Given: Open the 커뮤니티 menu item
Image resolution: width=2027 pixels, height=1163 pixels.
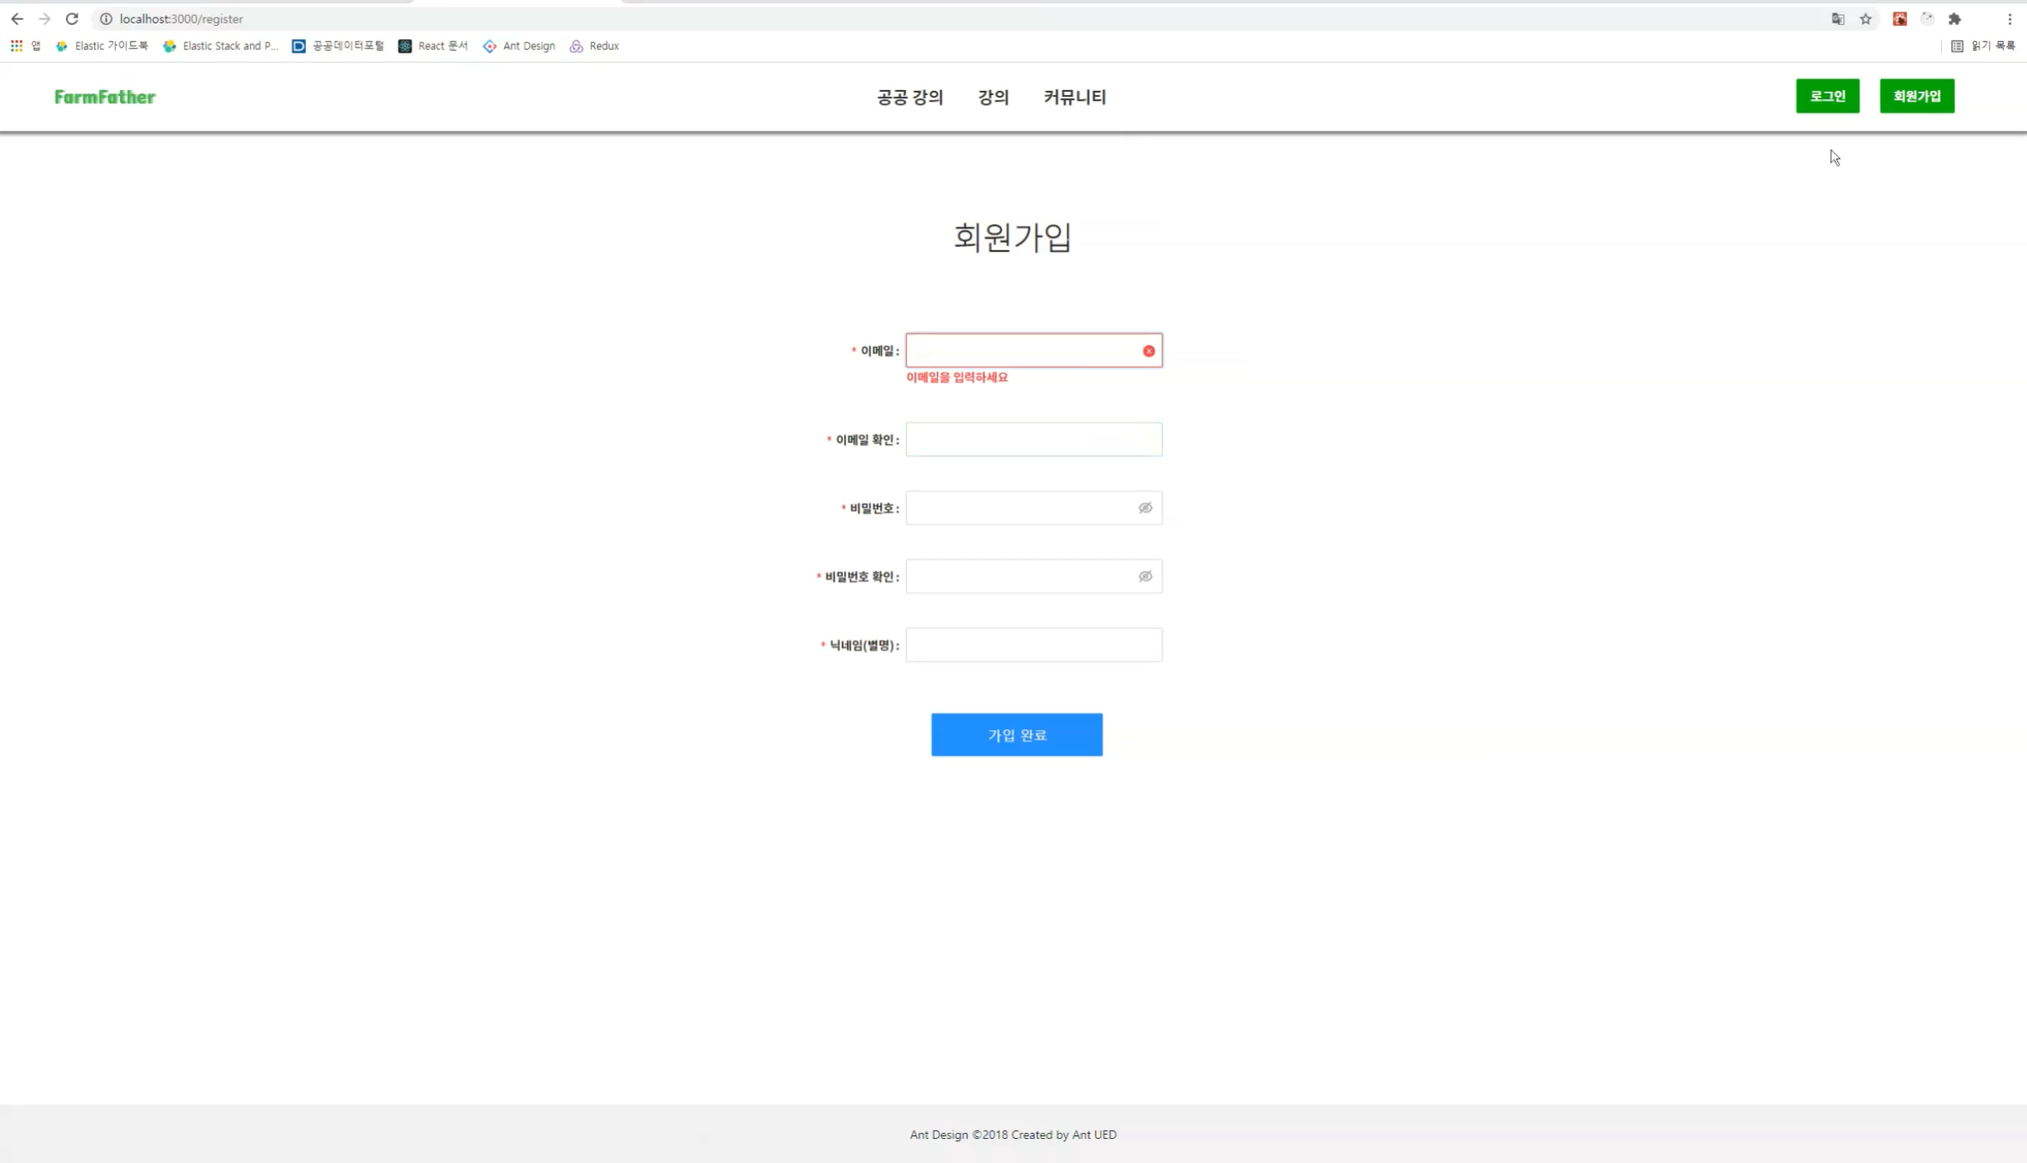Looking at the screenshot, I should click(1074, 97).
